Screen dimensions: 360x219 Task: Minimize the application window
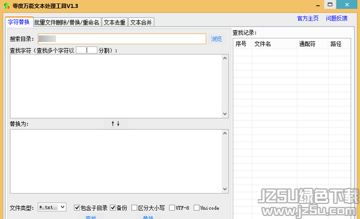coord(318,5)
